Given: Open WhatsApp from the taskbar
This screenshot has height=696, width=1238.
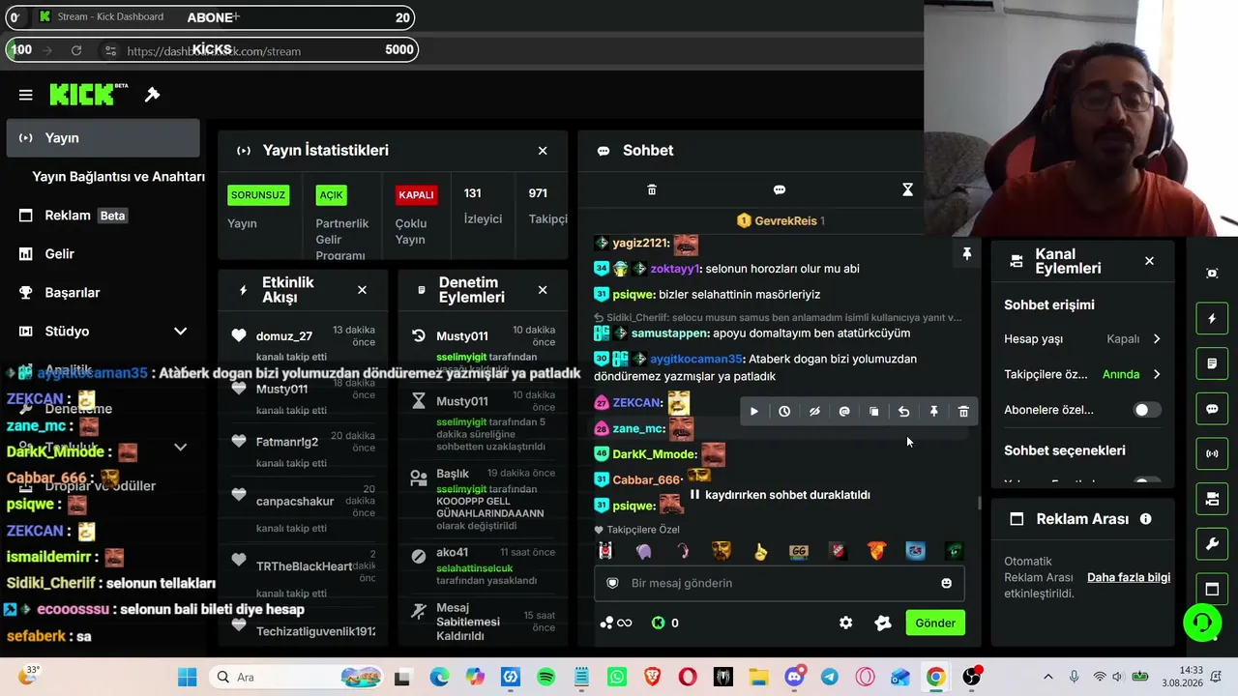Looking at the screenshot, I should pyautogui.click(x=616, y=677).
